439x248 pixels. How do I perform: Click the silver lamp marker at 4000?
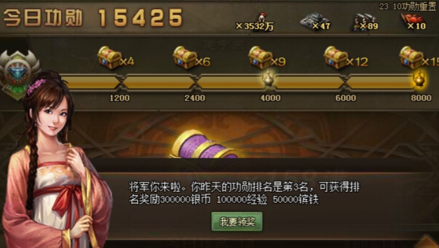coord(269,78)
